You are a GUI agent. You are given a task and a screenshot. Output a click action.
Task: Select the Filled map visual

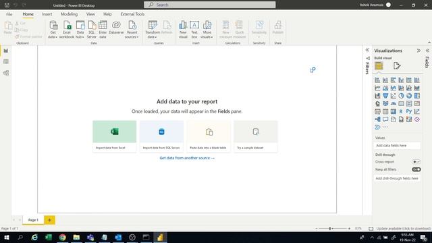pyautogui.click(x=385, y=103)
